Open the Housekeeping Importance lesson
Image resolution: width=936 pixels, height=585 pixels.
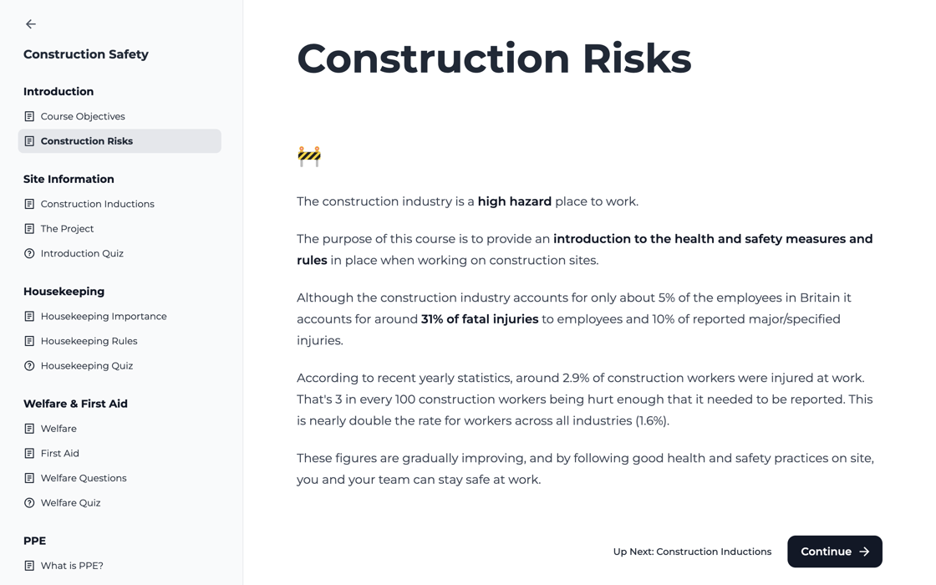point(104,316)
